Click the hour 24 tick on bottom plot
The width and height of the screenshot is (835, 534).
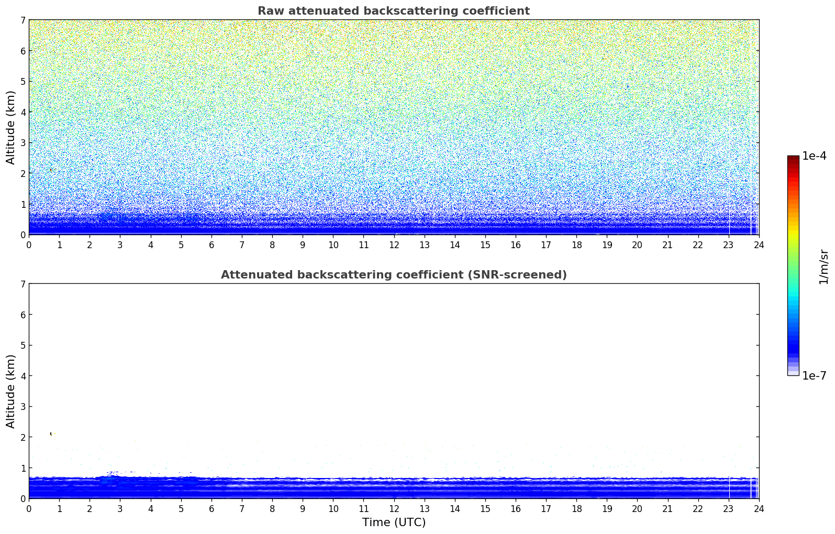pos(759,508)
